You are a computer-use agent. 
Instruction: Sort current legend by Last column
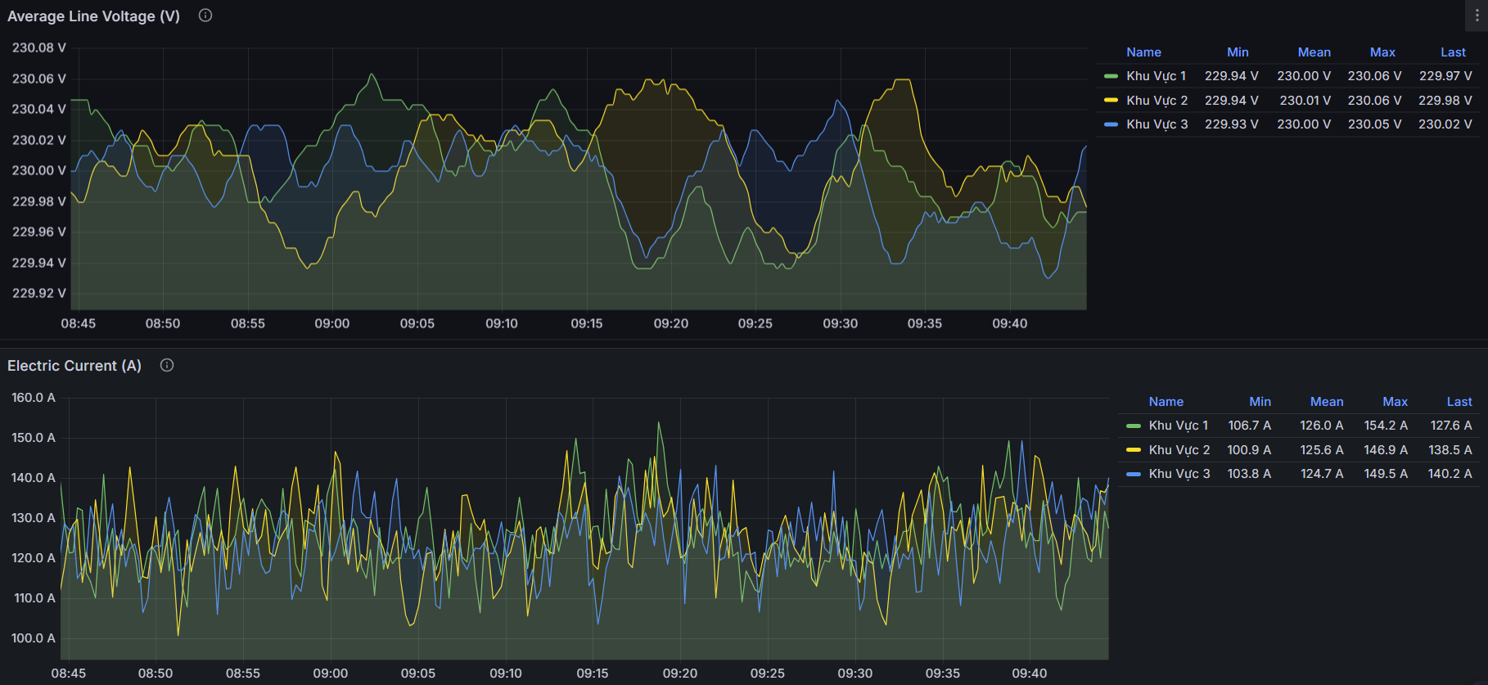point(1459,402)
